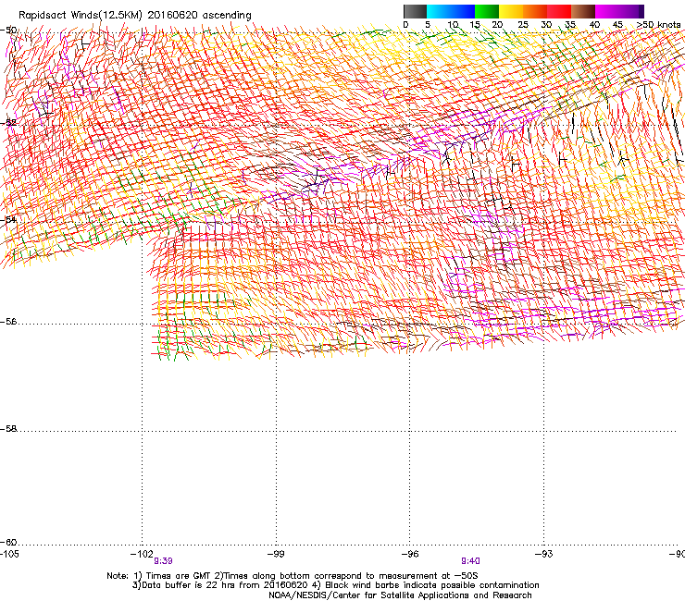Click the legend label '45'

(x=617, y=25)
